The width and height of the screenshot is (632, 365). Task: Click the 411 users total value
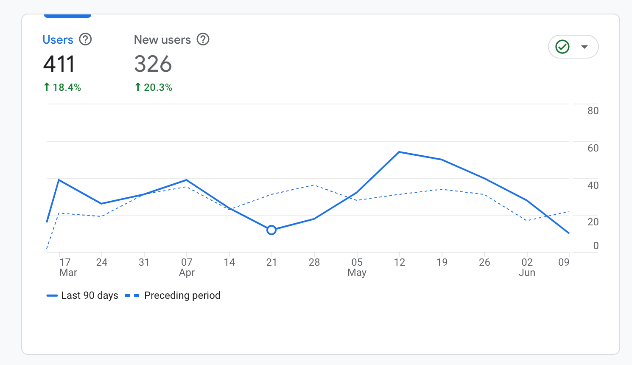[x=59, y=64]
